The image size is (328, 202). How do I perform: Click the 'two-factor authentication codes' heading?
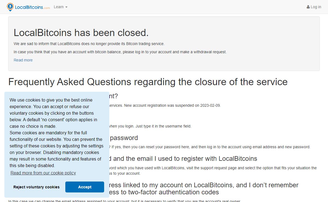164,192
